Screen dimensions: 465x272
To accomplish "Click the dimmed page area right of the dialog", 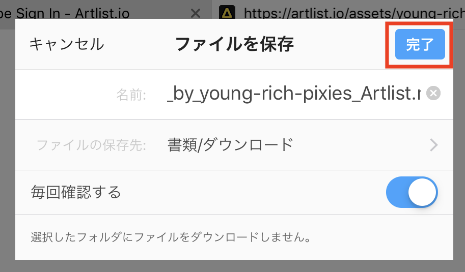I will 459,153.
